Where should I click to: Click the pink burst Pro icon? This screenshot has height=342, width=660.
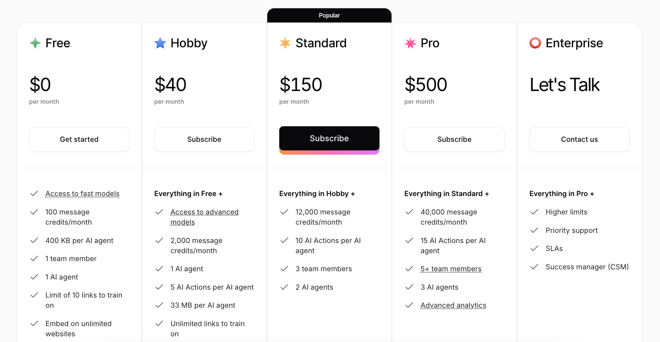point(410,43)
